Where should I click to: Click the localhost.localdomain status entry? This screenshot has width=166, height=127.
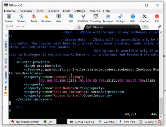pyautogui.click(x=25, y=122)
